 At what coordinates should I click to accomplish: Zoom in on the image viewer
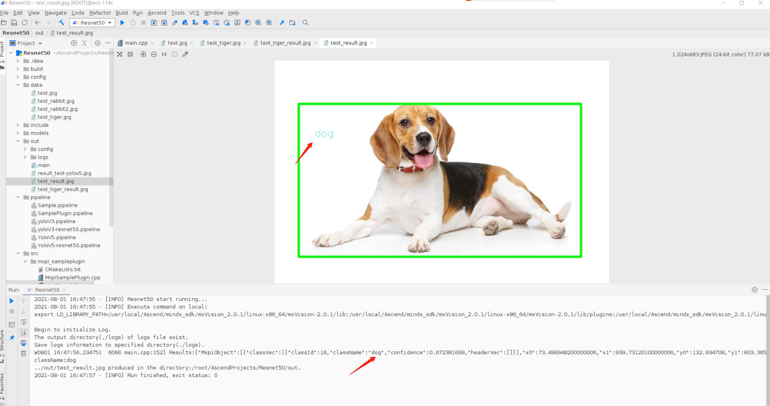click(x=144, y=55)
